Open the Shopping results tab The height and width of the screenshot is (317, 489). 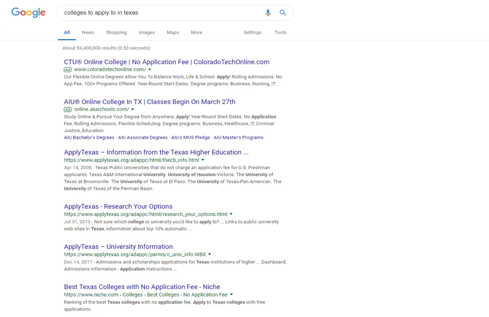pyautogui.click(x=116, y=33)
